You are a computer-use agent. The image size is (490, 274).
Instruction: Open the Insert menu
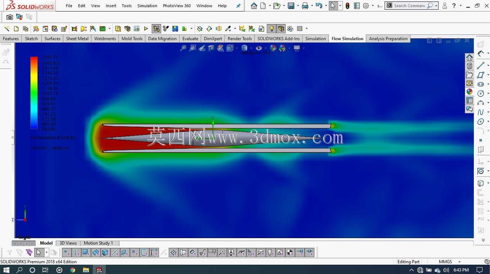(111, 6)
